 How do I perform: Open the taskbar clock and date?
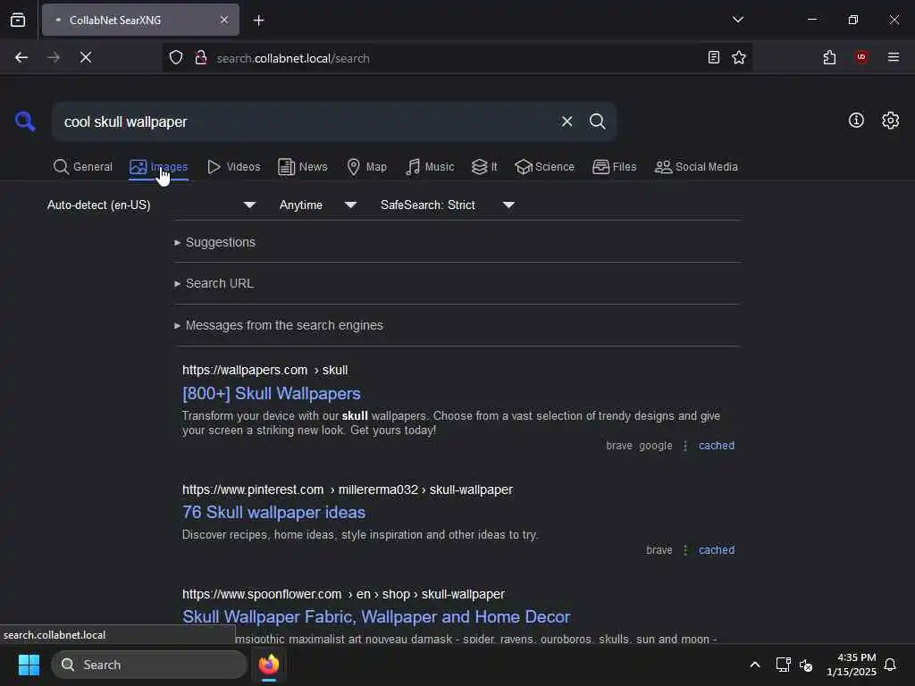click(851, 665)
